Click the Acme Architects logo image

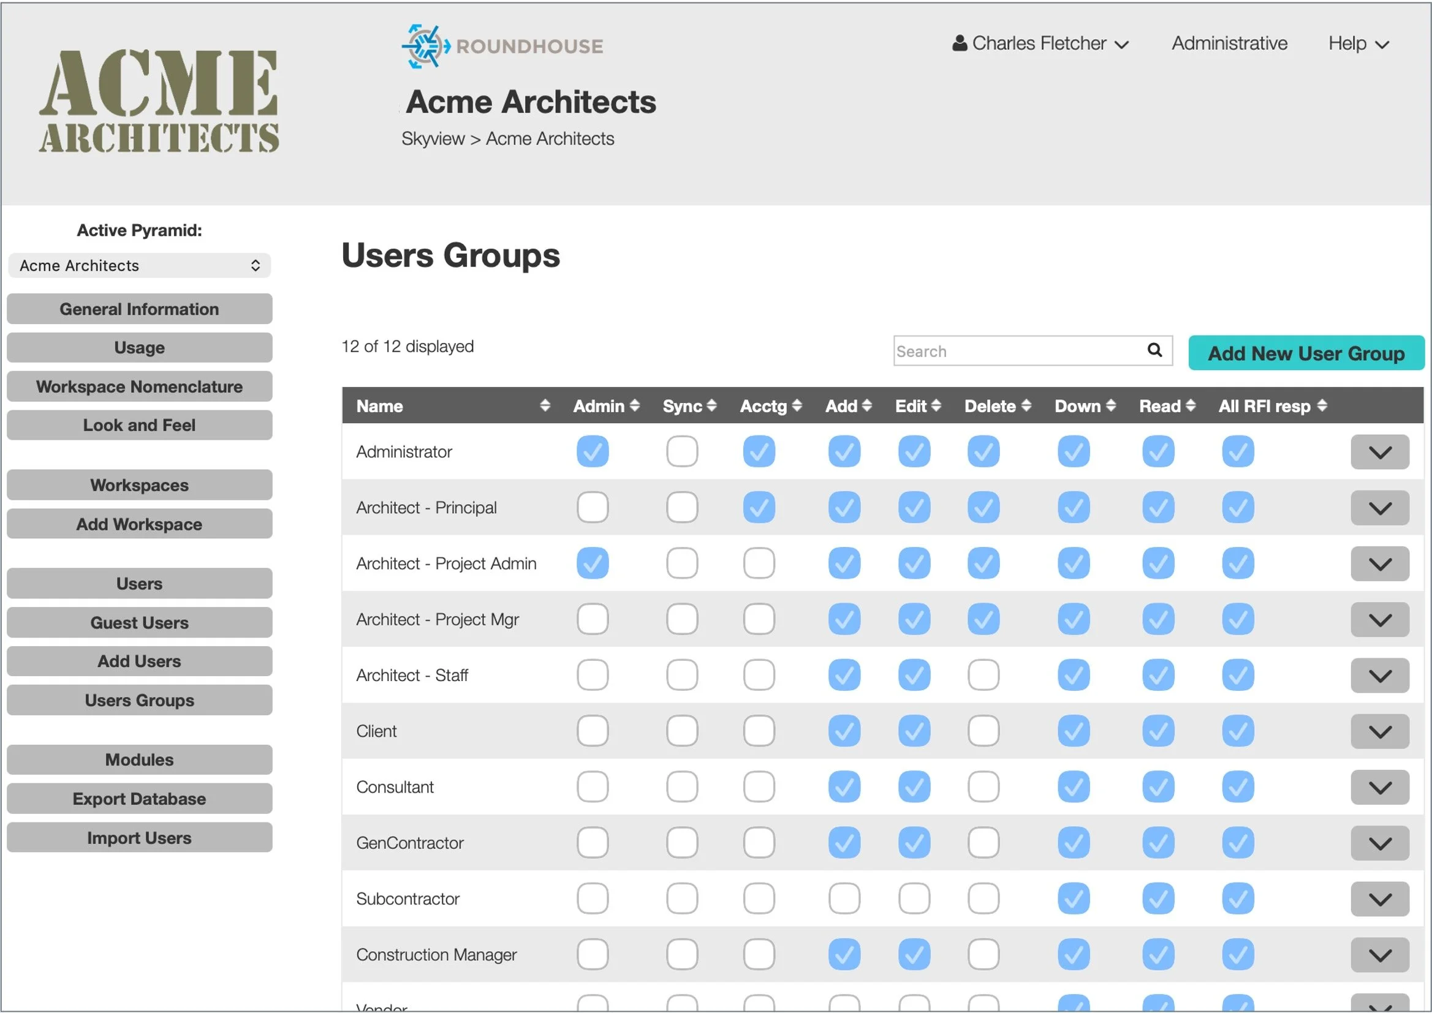[x=159, y=101]
